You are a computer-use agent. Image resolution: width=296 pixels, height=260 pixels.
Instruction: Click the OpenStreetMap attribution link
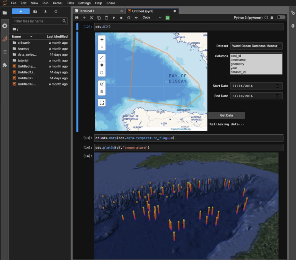point(180,129)
